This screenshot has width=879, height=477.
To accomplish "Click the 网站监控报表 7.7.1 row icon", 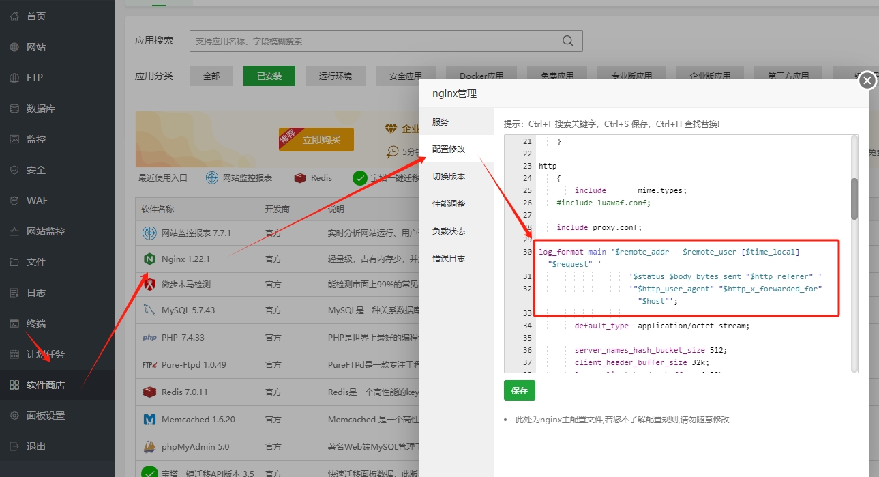I will click(149, 233).
